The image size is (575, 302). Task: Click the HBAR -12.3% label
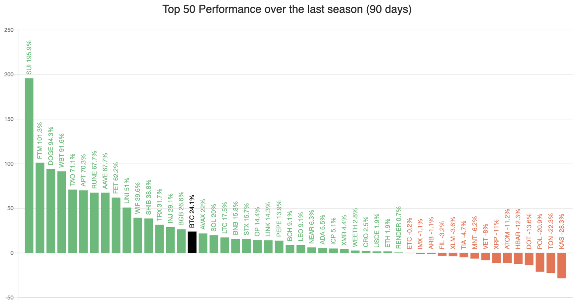(x=518, y=229)
